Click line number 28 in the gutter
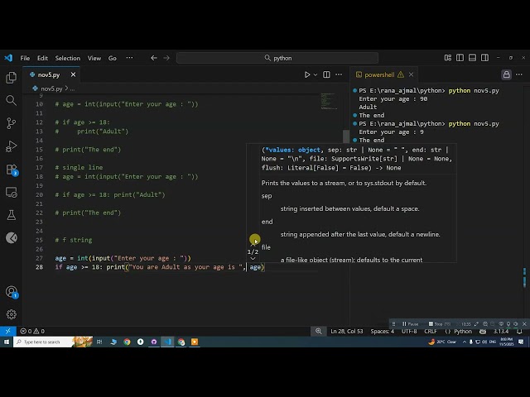 click(39, 267)
